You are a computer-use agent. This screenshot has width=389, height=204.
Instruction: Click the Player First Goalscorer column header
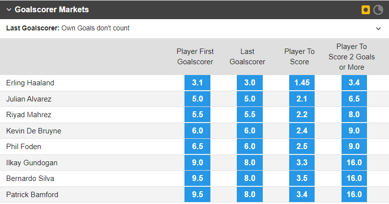195,56
